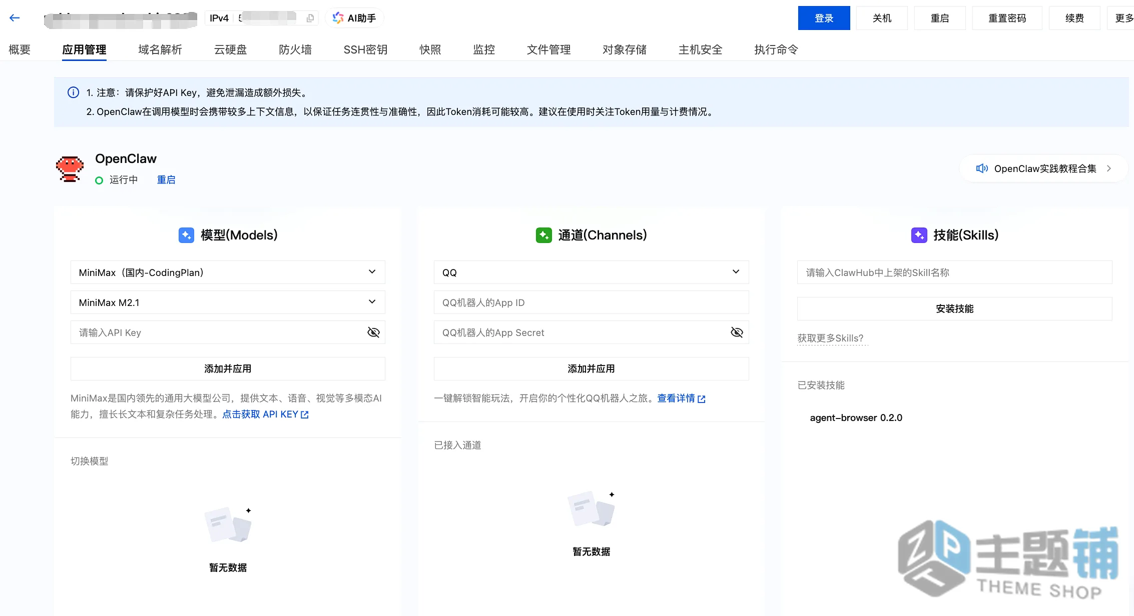Go to the 云硬盘 tab
This screenshot has height=616, width=1134.
230,49
